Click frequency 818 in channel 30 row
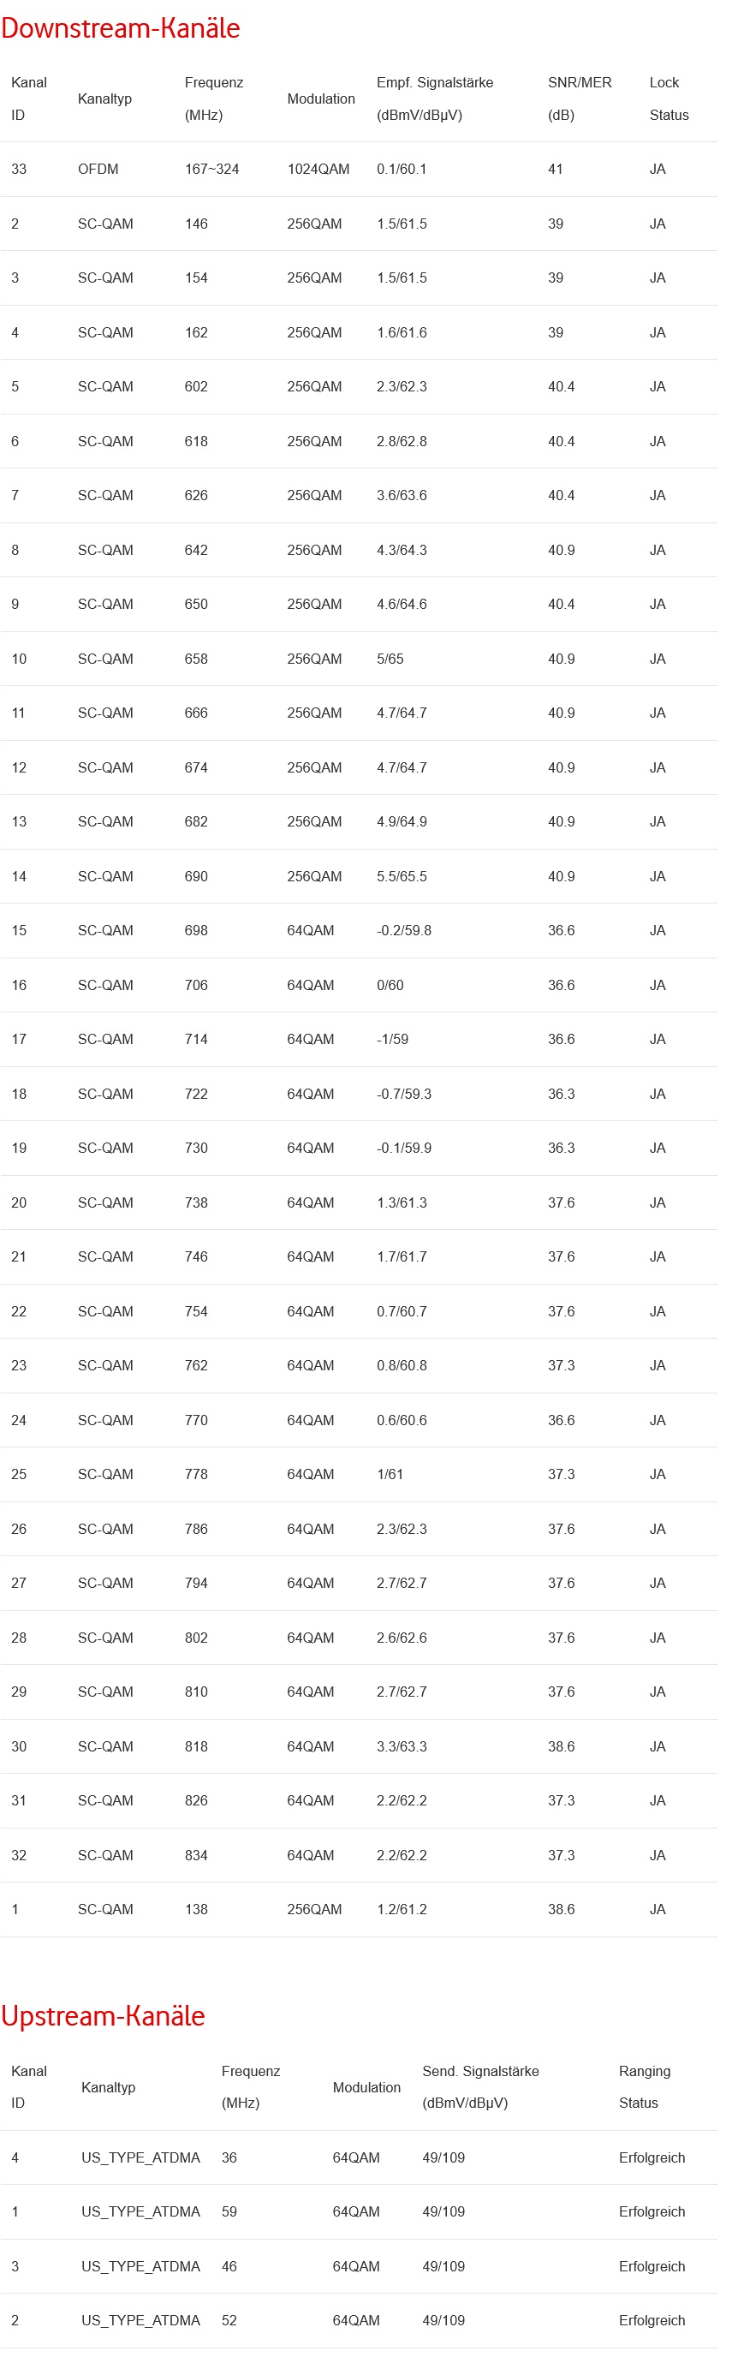 tap(196, 1746)
